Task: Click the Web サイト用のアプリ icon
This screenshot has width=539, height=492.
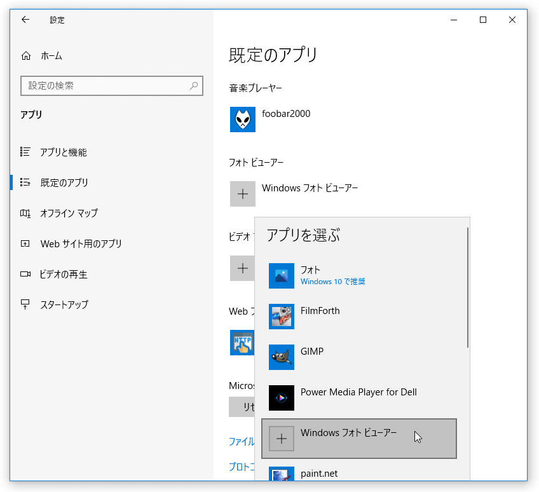Action: 25,243
